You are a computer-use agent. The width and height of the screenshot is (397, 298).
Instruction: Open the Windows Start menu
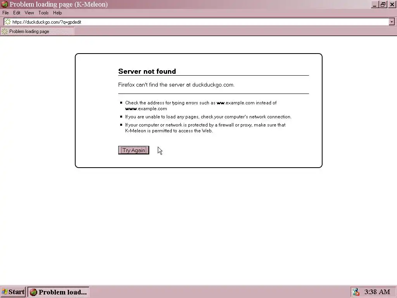click(x=13, y=292)
